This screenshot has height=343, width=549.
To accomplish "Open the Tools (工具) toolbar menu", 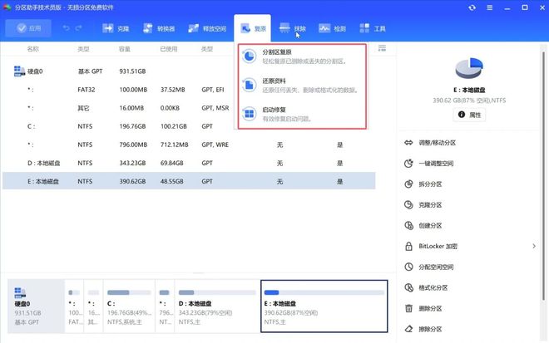I will 373,28.
